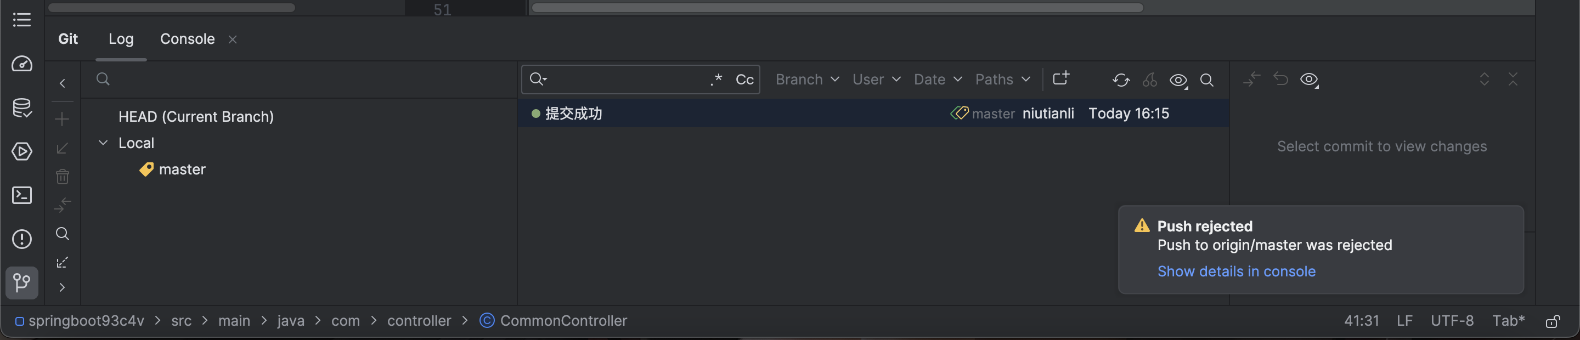Open the Branch filter dropdown
Screen dimensions: 1580x340
(x=806, y=80)
